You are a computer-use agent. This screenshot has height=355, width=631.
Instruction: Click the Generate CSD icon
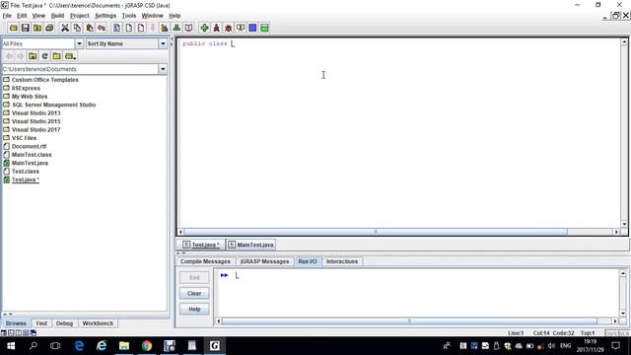click(x=116, y=28)
